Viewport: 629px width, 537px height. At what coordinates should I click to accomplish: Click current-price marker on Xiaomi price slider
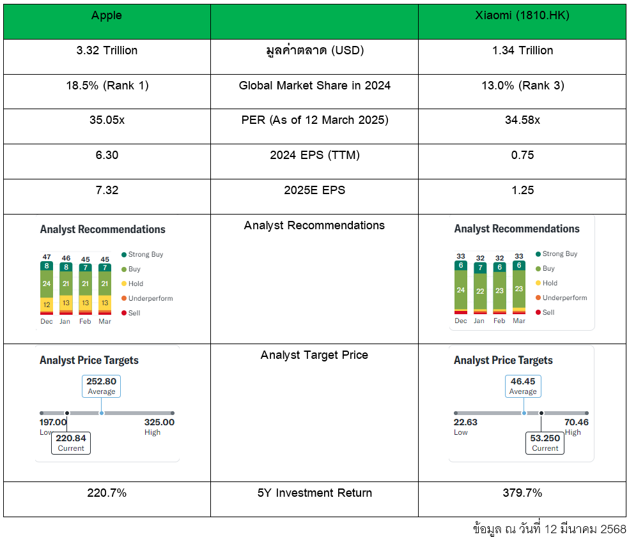click(x=541, y=413)
